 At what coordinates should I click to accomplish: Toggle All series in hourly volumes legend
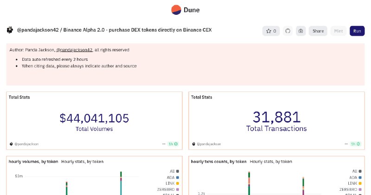(x=174, y=171)
